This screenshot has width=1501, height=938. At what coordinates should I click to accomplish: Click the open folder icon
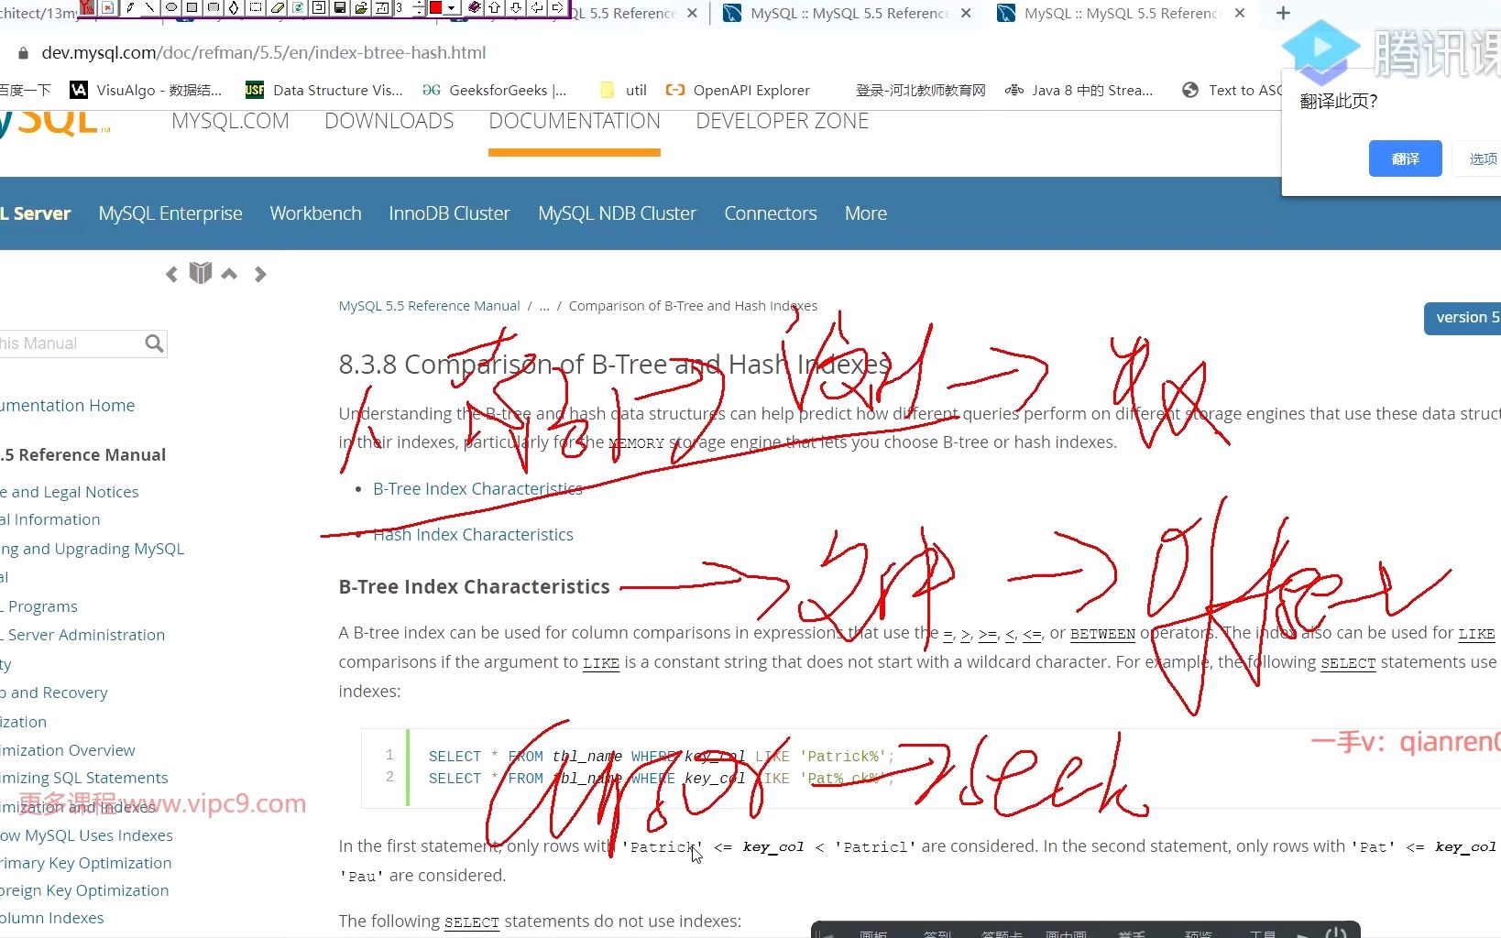coord(361,7)
